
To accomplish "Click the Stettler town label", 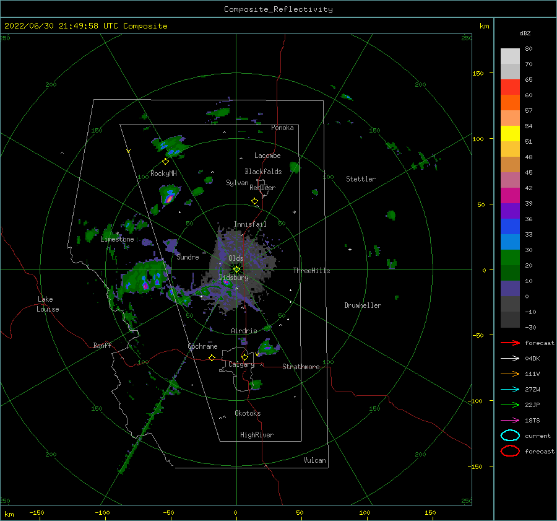I will (x=361, y=179).
